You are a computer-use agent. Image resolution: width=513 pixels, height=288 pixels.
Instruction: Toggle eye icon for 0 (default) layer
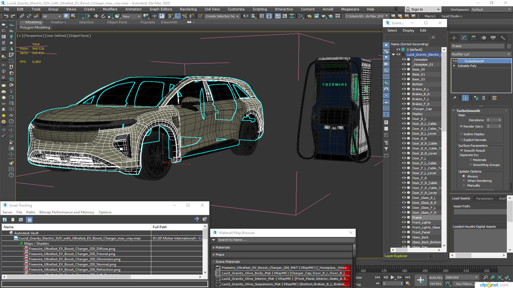point(398,50)
